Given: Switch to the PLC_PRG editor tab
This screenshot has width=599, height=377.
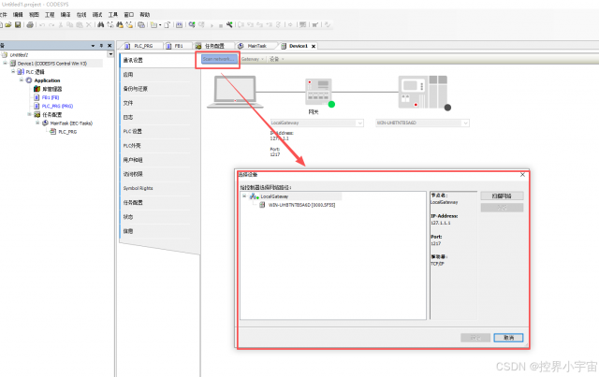Looking at the screenshot, I should 141,45.
